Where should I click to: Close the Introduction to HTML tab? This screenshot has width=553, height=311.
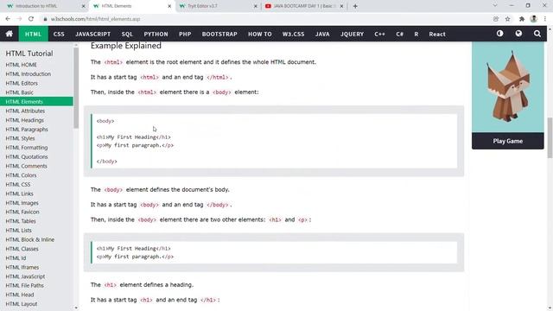83,6
